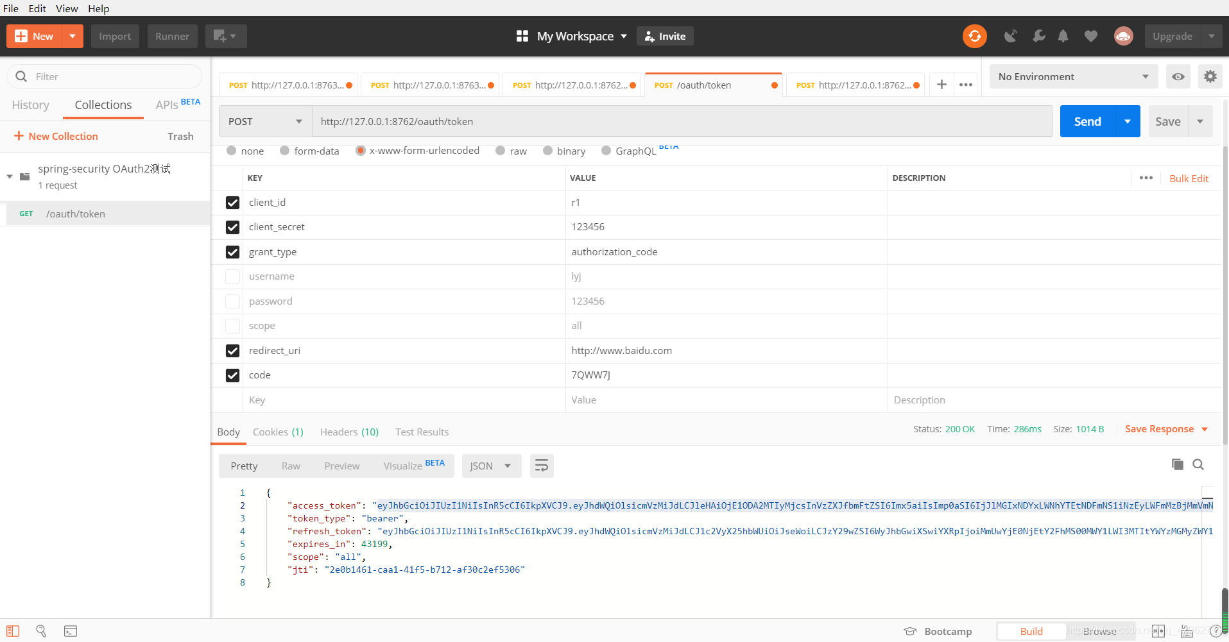Click the request URL field
This screenshot has width=1229, height=642.
click(682, 121)
